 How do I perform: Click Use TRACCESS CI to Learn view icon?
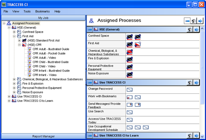tap(190, 135)
